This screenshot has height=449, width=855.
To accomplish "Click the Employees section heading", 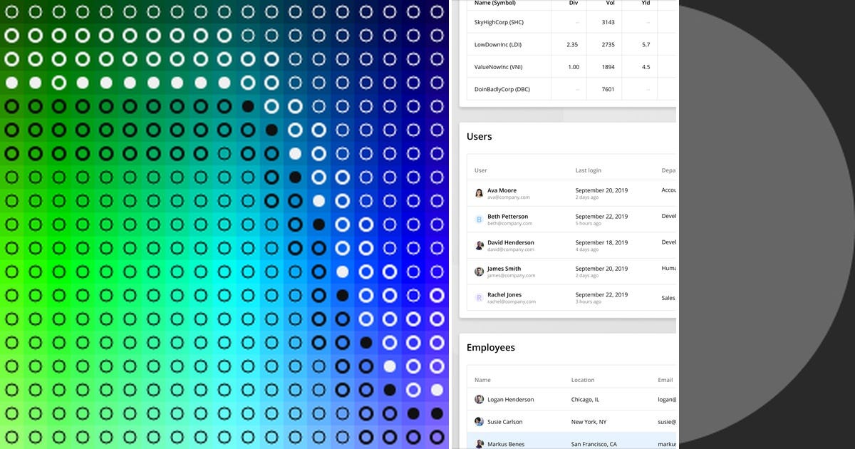I will [x=492, y=347].
